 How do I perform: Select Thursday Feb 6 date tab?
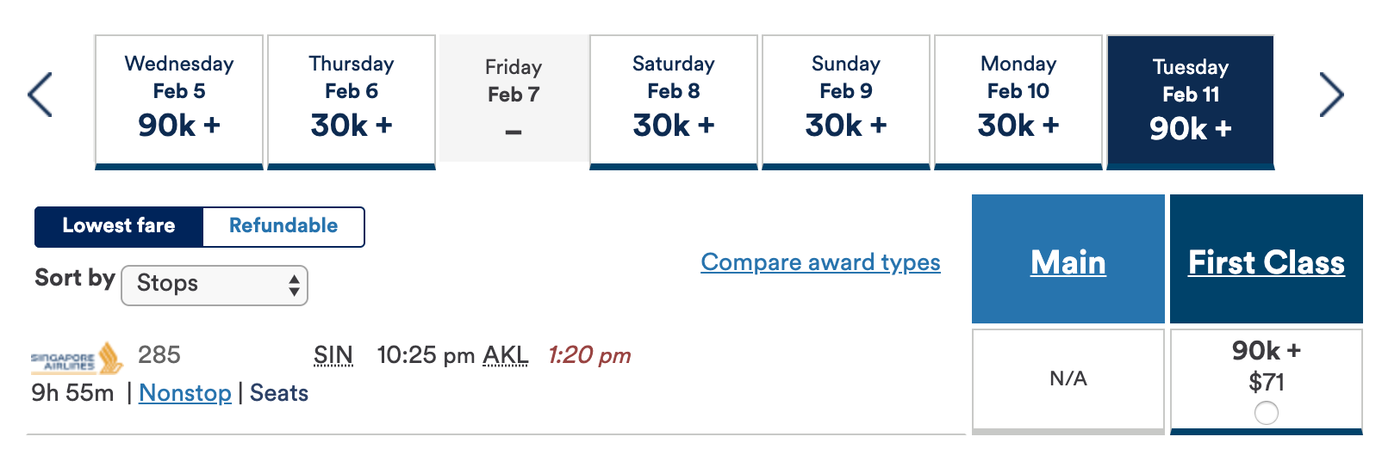click(352, 101)
